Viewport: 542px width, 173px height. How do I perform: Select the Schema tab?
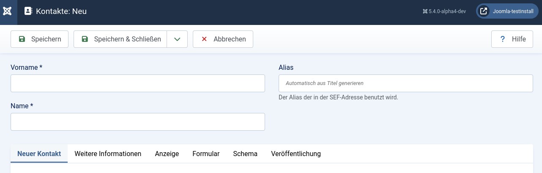[245, 154]
